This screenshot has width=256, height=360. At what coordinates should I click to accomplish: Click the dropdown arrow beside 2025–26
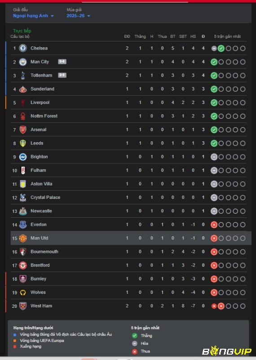pos(88,16)
